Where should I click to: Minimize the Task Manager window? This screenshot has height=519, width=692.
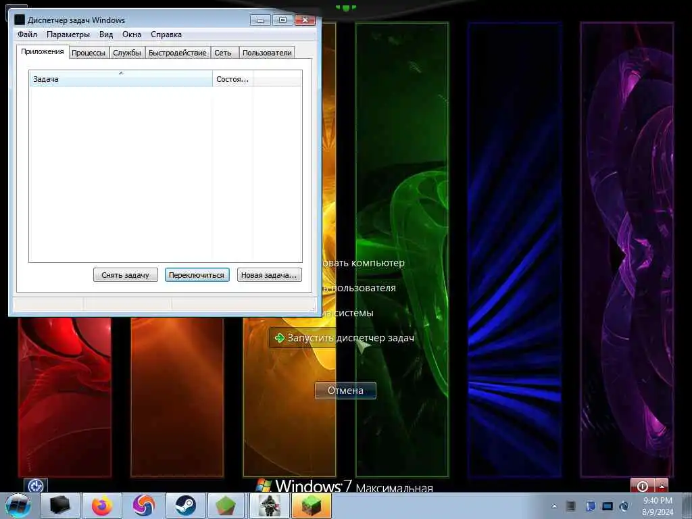pos(260,20)
